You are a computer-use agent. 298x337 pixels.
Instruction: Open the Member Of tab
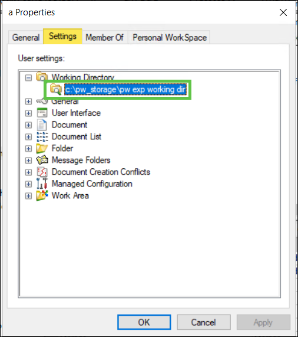point(105,38)
